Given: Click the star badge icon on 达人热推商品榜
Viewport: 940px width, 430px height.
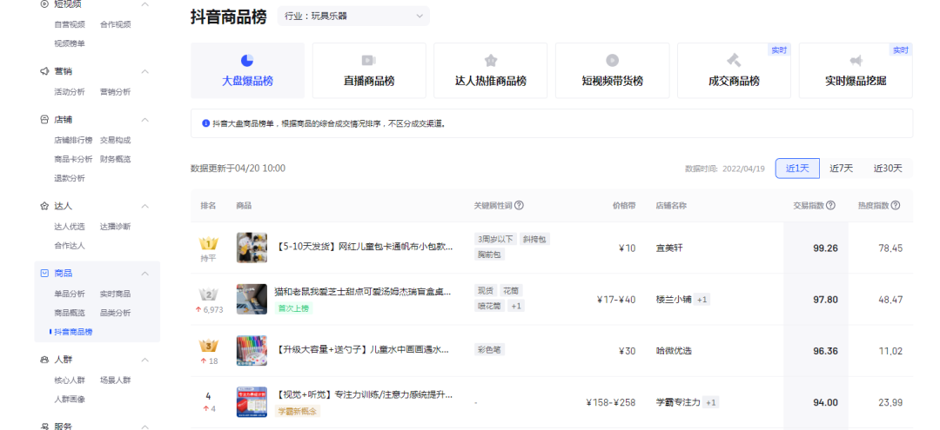Looking at the screenshot, I should pyautogui.click(x=490, y=61).
